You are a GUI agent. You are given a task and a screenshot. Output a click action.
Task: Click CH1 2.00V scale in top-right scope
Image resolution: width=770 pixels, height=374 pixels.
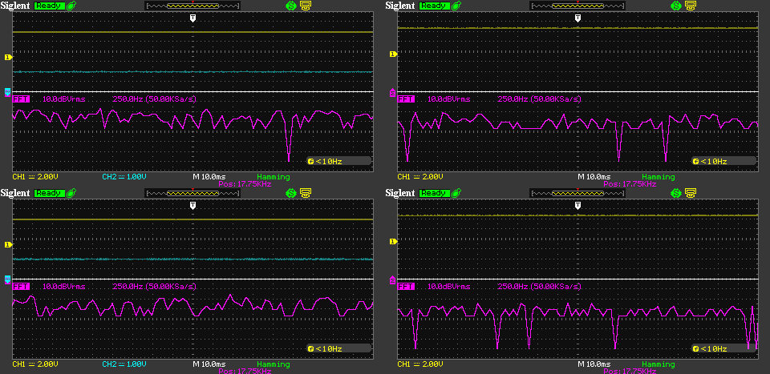pyautogui.click(x=420, y=176)
